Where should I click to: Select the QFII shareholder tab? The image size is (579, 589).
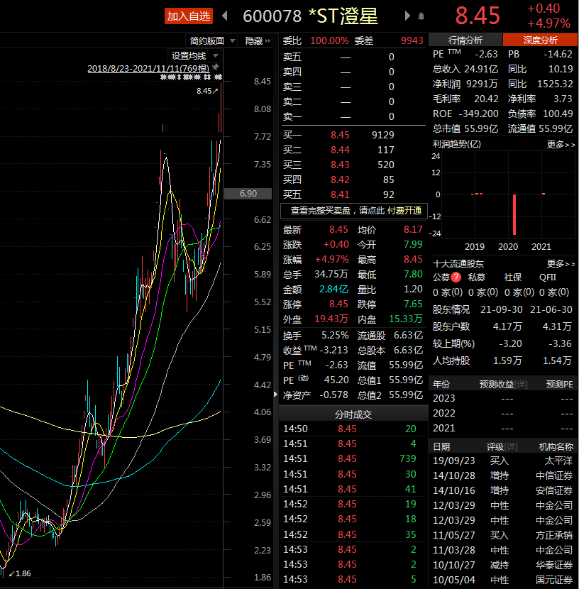[548, 277]
